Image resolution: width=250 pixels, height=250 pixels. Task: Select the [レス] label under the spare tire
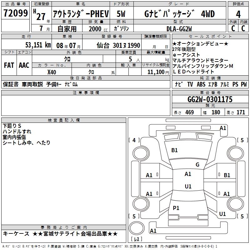coord(136,239)
